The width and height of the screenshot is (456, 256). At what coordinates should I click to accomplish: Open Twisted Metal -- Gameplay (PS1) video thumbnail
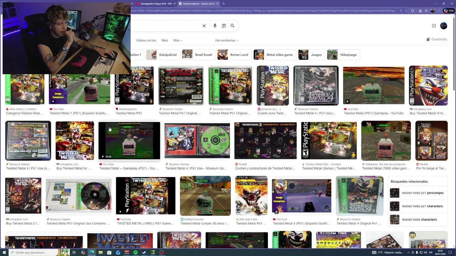[x=129, y=141]
